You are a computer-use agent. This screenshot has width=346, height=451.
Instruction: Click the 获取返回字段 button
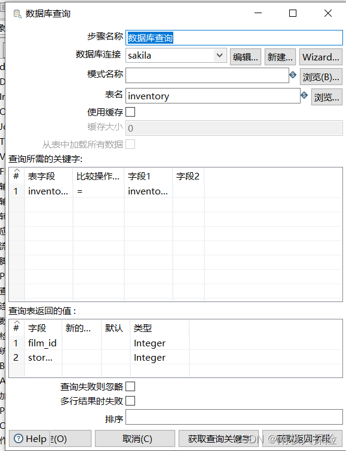(302, 438)
